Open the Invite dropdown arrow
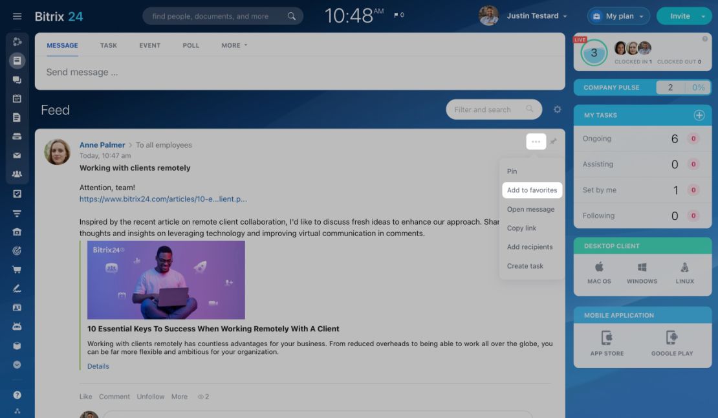Image resolution: width=718 pixels, height=418 pixels. [703, 16]
